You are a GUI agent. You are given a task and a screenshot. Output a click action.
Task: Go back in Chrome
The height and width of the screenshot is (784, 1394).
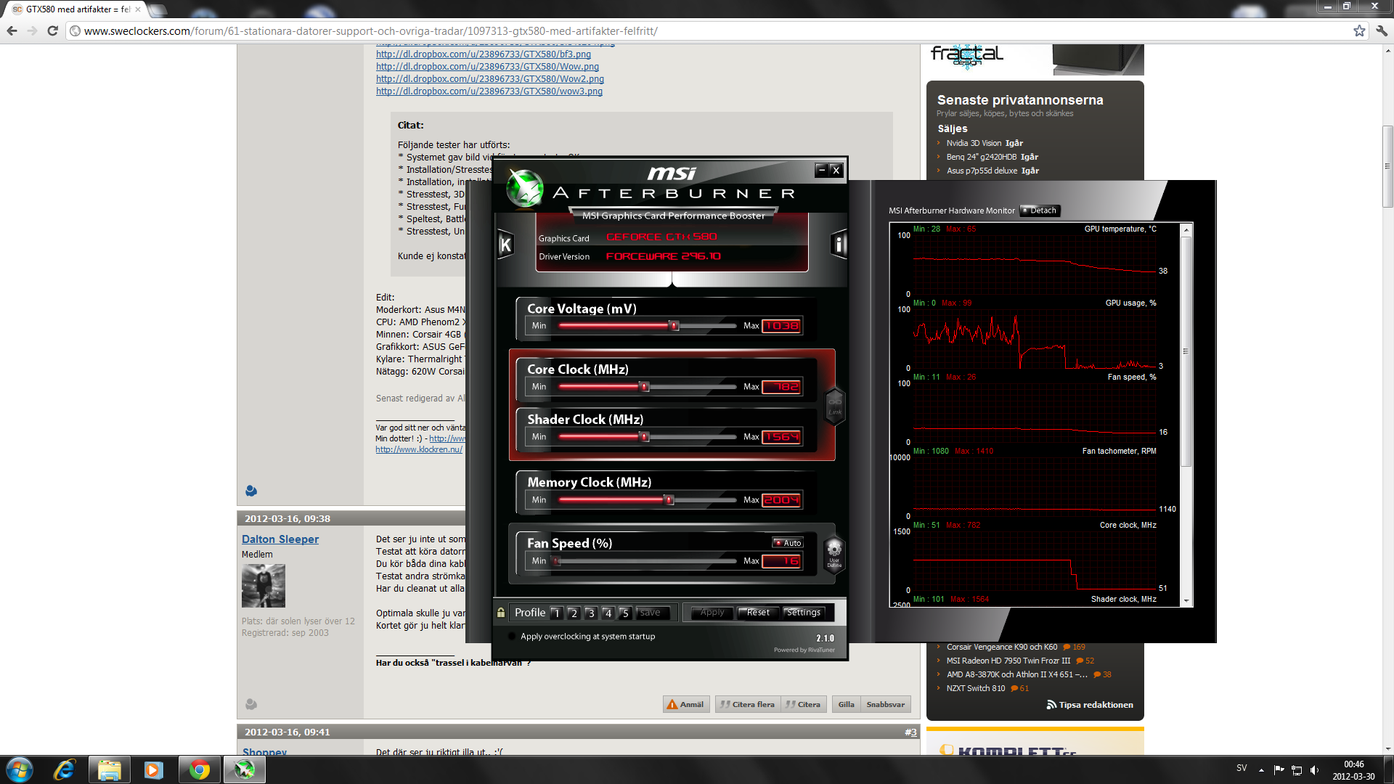pos(12,30)
